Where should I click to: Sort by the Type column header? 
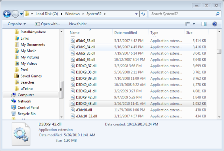click(x=166, y=33)
